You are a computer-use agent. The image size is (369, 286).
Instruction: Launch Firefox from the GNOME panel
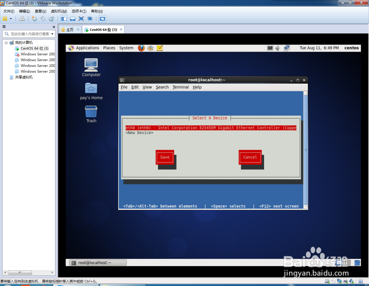point(141,48)
